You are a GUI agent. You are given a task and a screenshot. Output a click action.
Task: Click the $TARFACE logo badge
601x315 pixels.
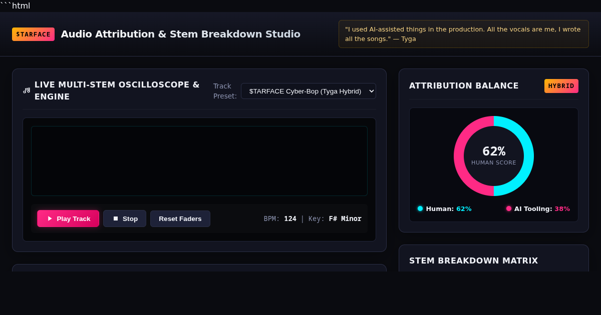[x=33, y=34]
